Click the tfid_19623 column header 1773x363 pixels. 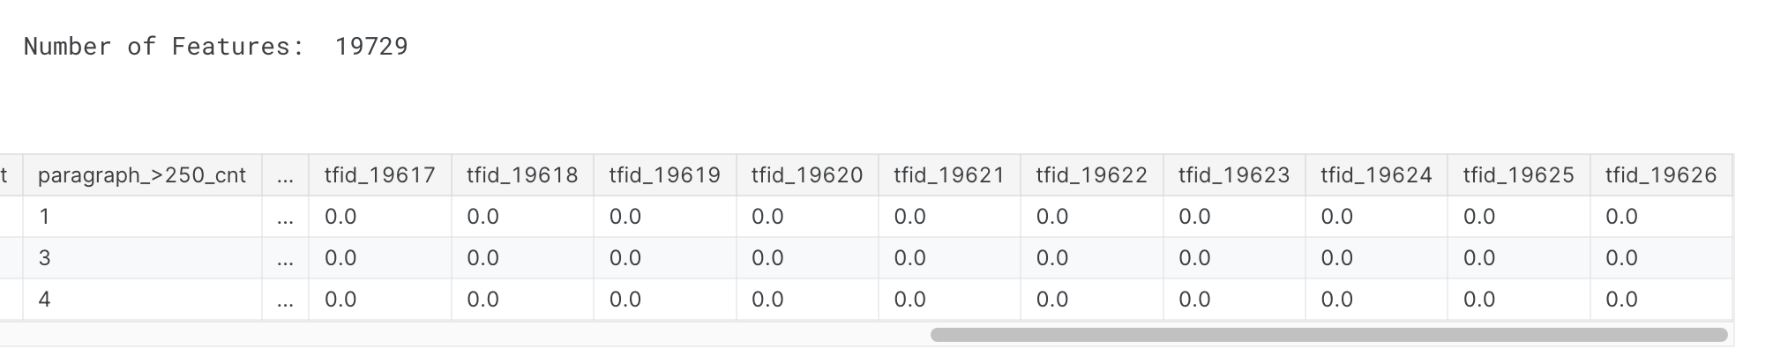click(1234, 175)
